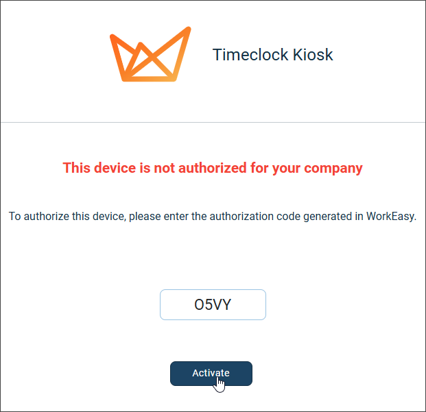
Task: Click "This device" in the red heading
Action: click(x=99, y=168)
